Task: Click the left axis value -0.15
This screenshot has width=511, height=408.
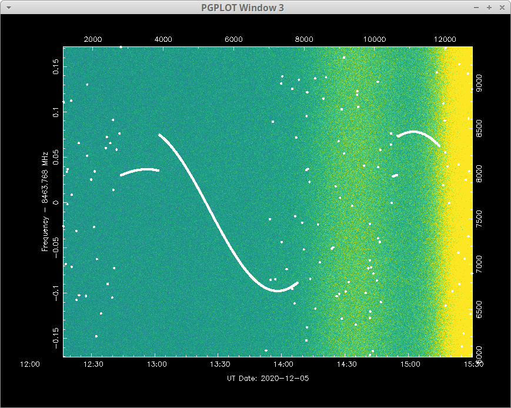Action: [x=56, y=338]
